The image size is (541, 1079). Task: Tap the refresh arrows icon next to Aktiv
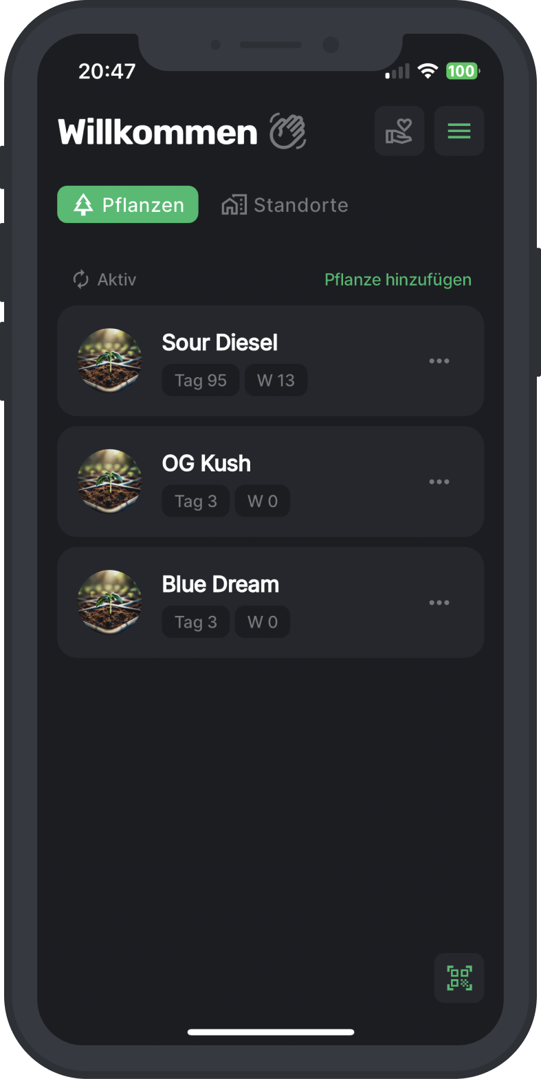coord(81,279)
